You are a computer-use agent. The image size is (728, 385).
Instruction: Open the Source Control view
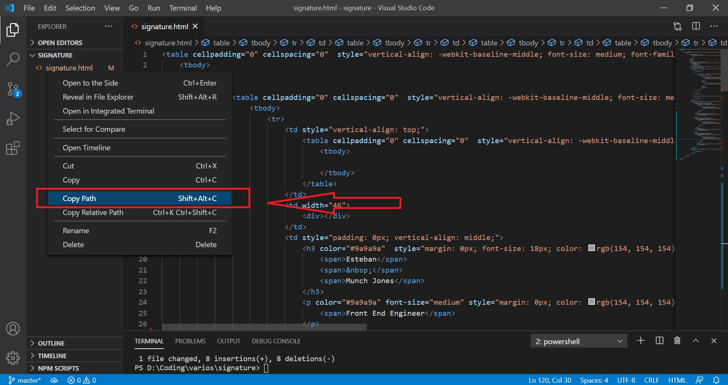pos(13,89)
